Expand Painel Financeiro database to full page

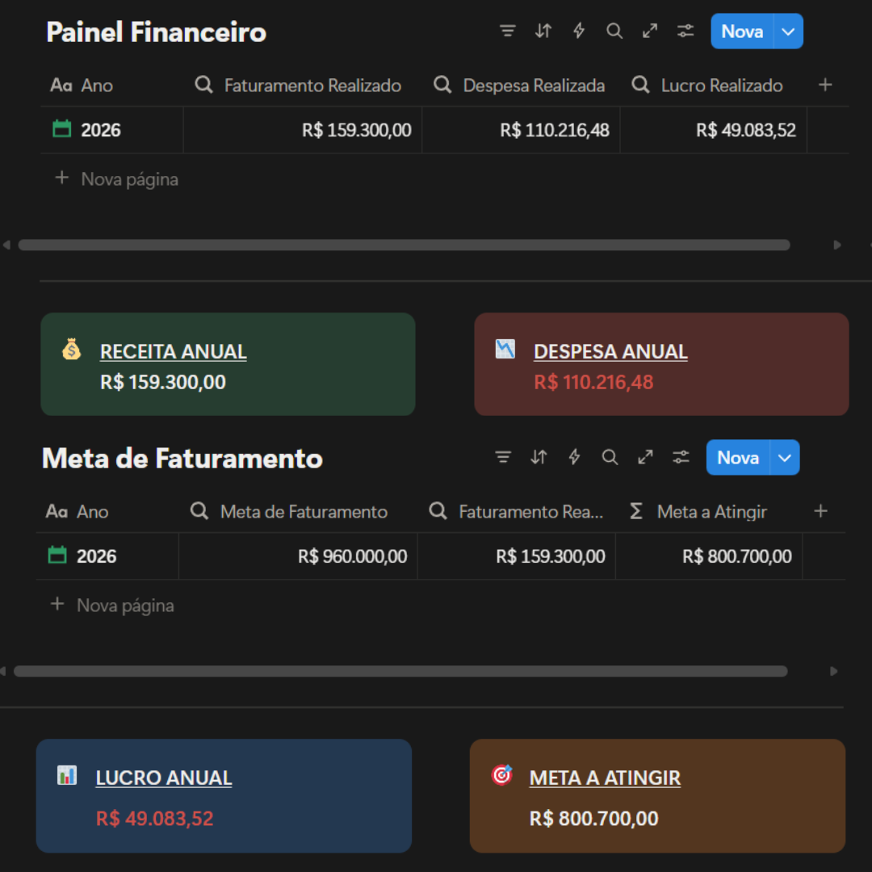point(650,31)
